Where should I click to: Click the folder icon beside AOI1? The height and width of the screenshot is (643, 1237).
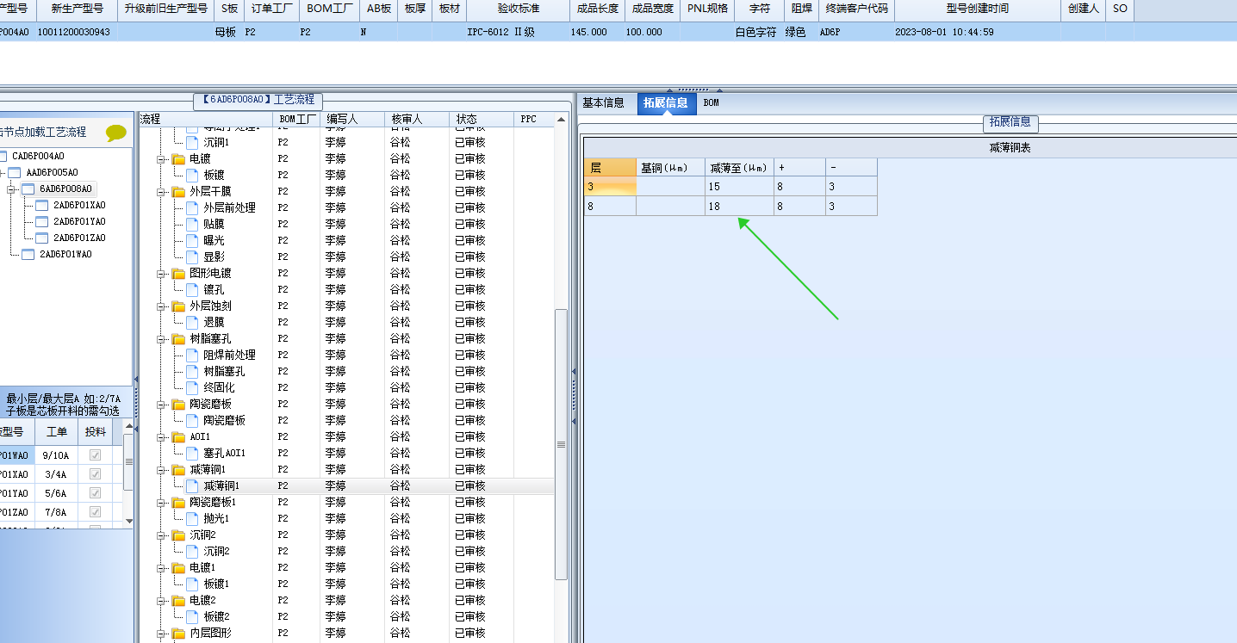[x=178, y=436]
